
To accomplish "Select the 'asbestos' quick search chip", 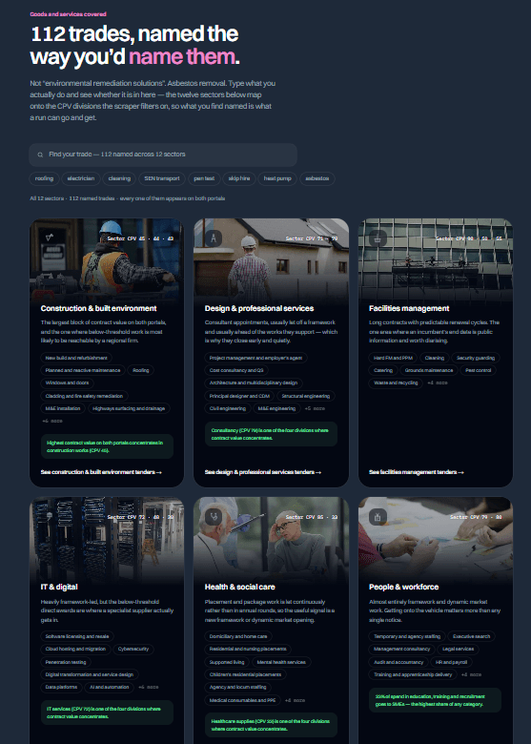I will point(317,178).
